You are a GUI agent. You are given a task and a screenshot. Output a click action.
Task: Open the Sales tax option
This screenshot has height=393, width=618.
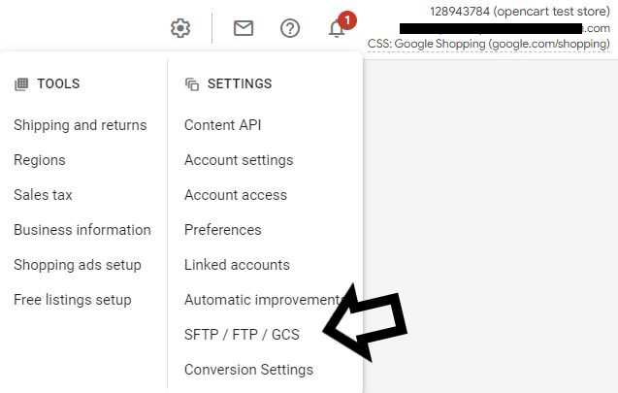click(x=43, y=195)
